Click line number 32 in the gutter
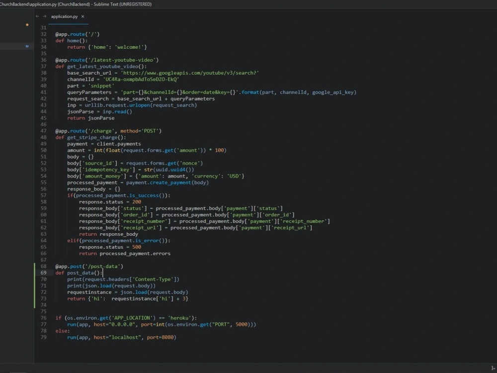 click(43, 34)
